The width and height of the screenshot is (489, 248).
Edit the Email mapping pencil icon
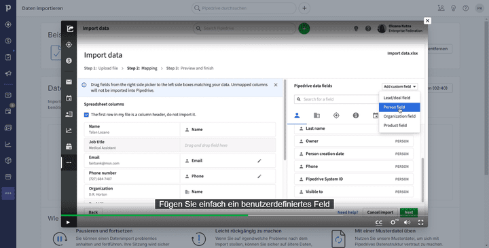259,160
